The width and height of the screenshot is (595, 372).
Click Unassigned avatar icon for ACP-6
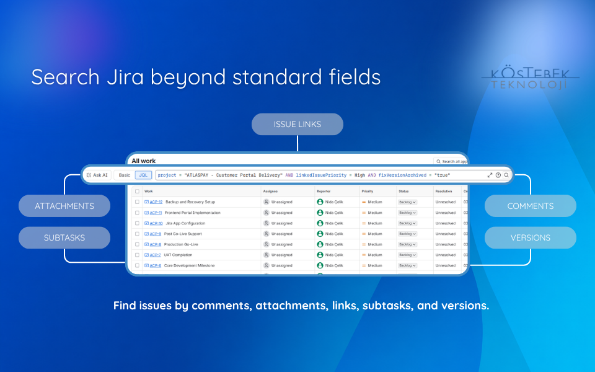pos(267,266)
